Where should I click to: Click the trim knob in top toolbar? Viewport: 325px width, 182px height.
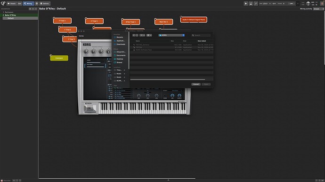tap(308, 3)
